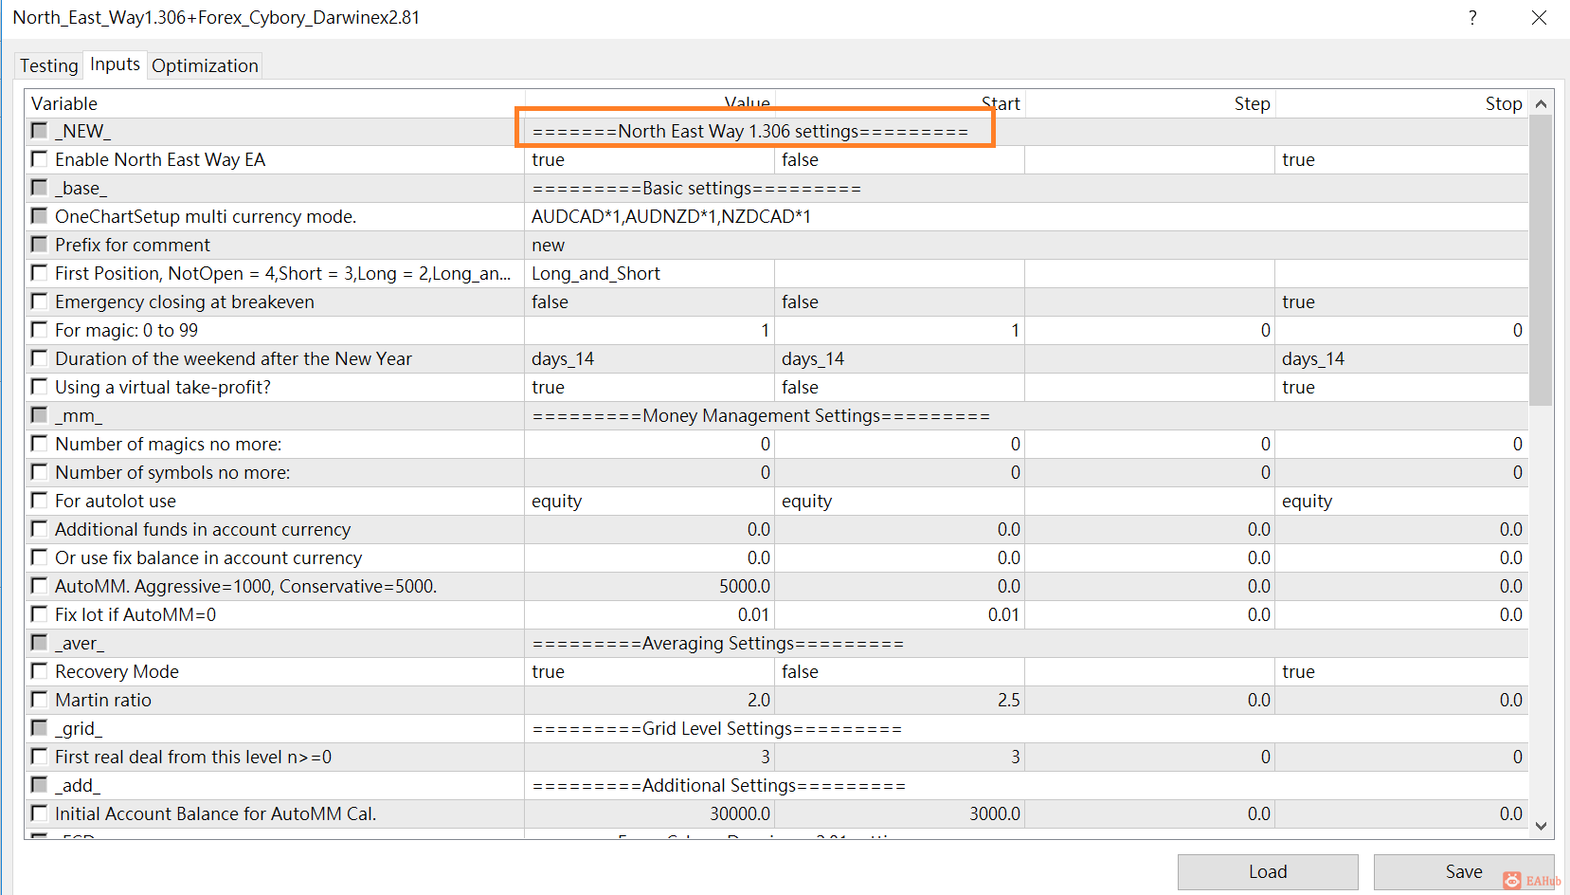
Task: Select the 'Additional Settings' separator text
Action: 719,785
